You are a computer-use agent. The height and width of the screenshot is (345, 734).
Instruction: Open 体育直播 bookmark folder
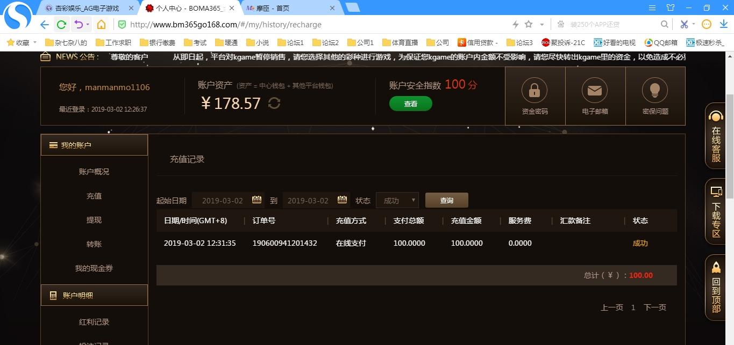[x=400, y=42]
